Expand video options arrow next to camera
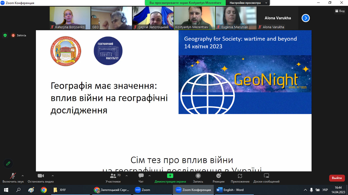This screenshot has height=195, width=348. point(53,176)
